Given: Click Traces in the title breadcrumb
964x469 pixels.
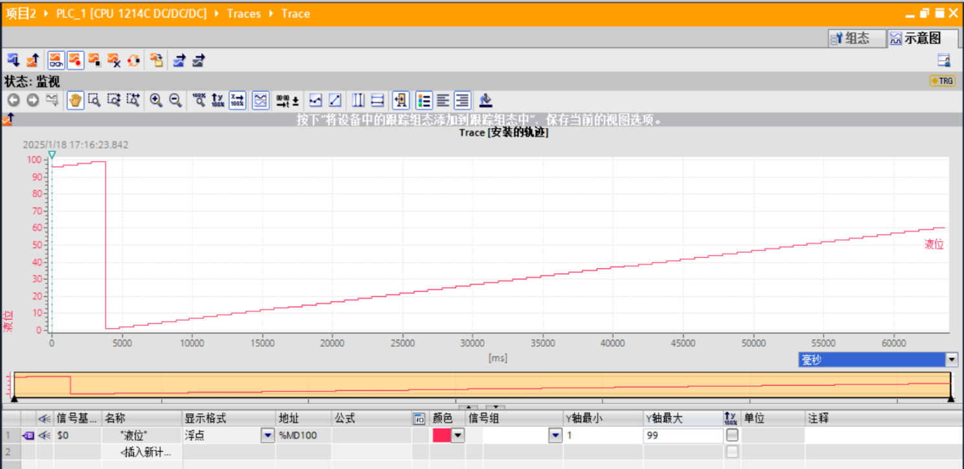Looking at the screenshot, I should tap(244, 14).
